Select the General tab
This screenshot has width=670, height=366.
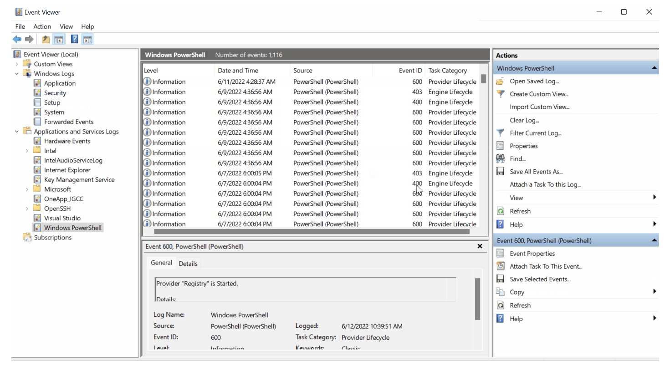(x=162, y=263)
